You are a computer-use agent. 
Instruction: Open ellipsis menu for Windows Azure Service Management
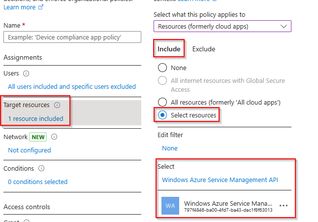[283, 205]
